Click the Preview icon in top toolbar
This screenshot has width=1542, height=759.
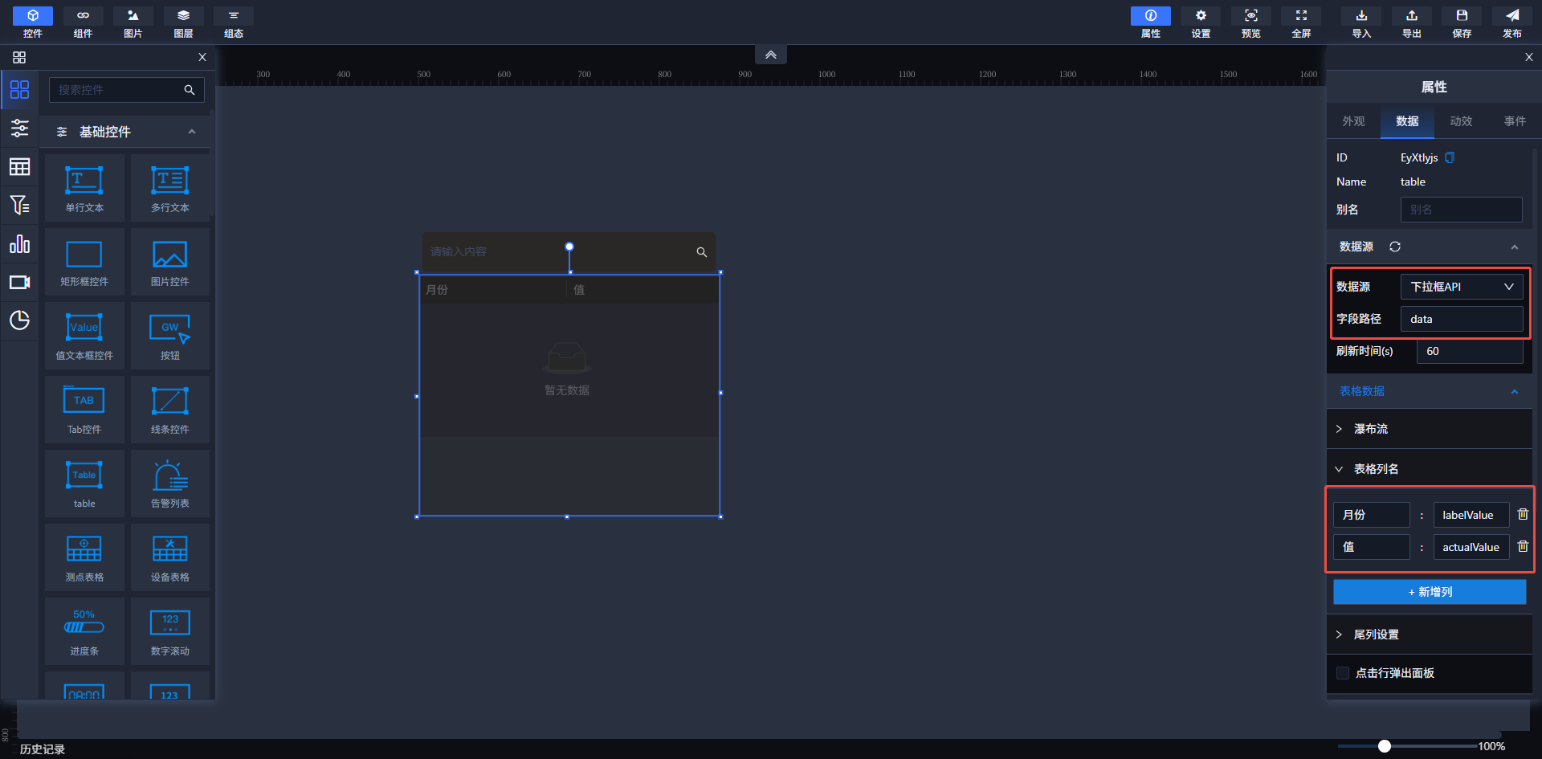(1250, 16)
